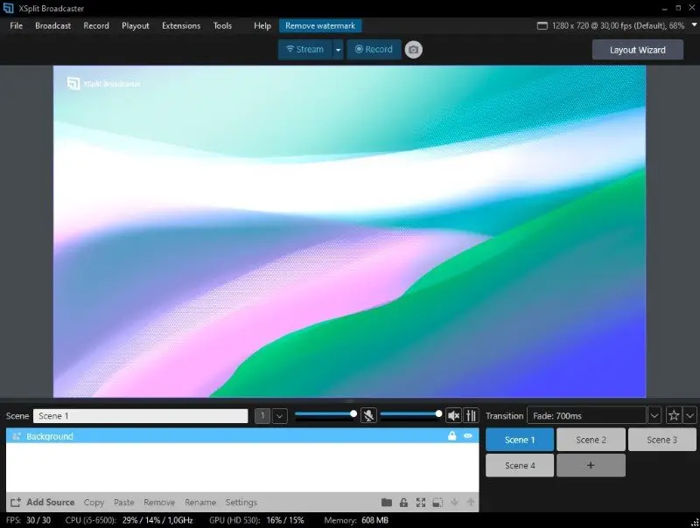Click the lock icon in sources toolbar
The height and width of the screenshot is (528, 700).
[403, 502]
